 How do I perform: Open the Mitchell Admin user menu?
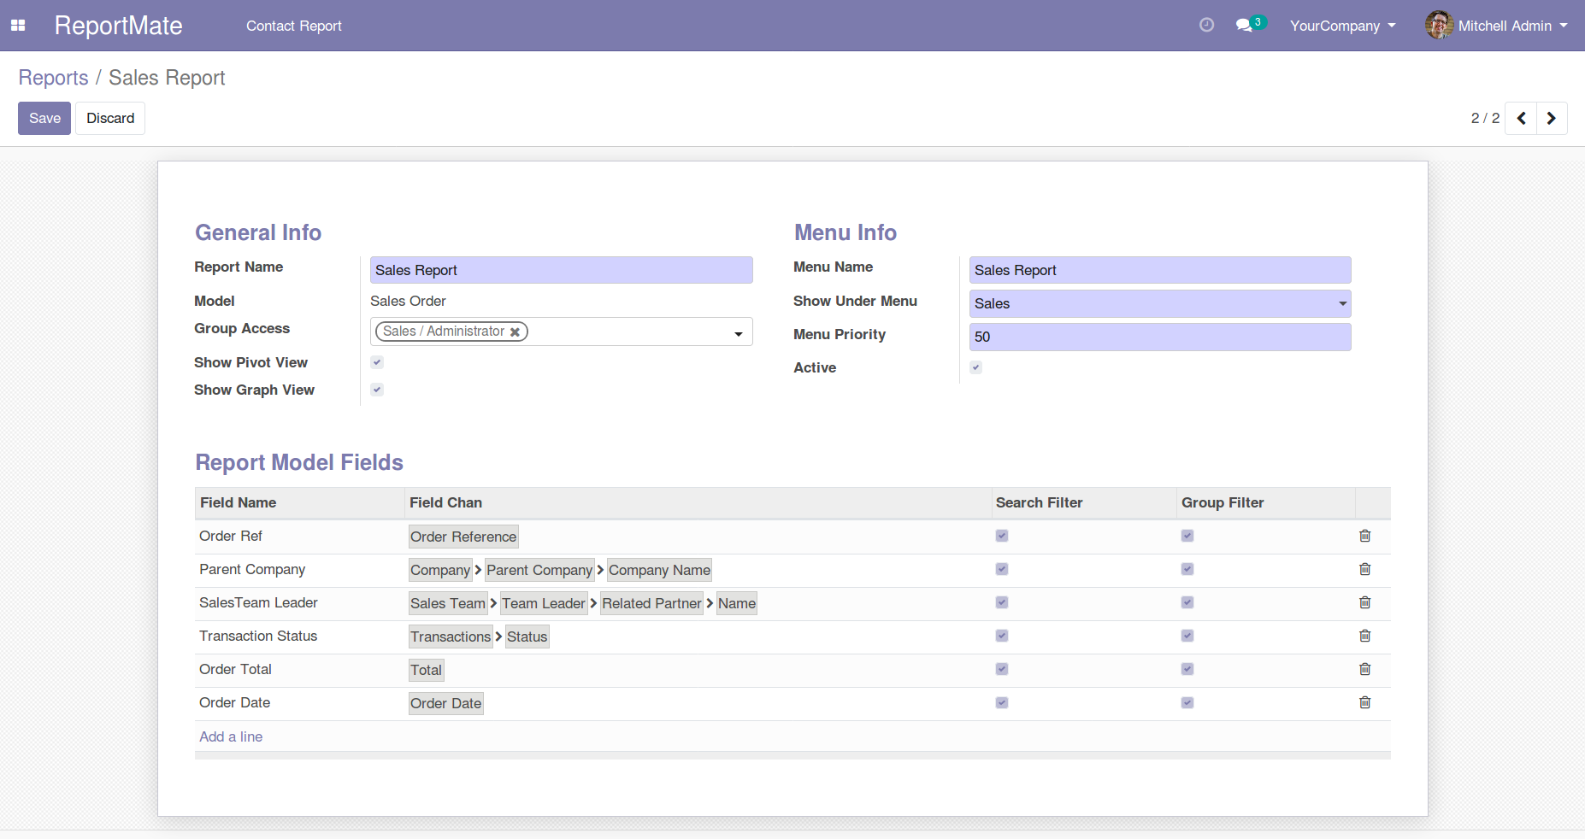click(x=1497, y=26)
